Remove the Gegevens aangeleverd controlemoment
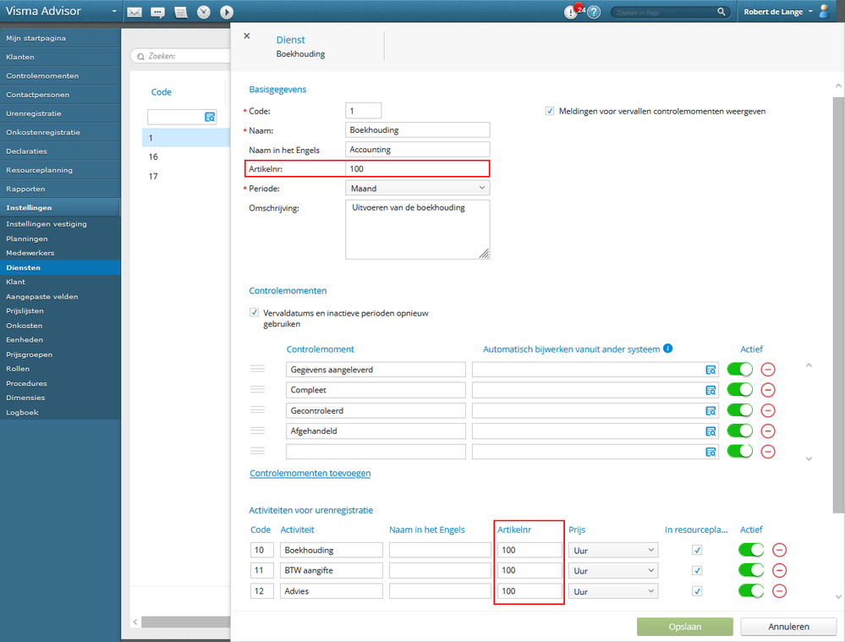This screenshot has width=845, height=642. pos(768,370)
